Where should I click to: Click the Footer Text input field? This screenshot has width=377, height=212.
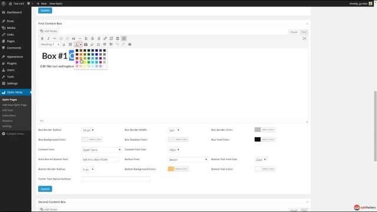116,179
